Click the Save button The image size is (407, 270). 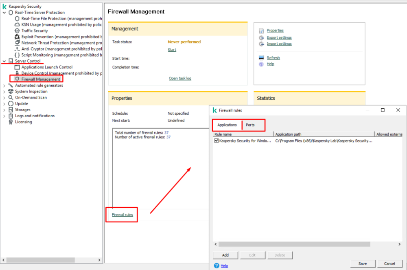click(x=363, y=263)
